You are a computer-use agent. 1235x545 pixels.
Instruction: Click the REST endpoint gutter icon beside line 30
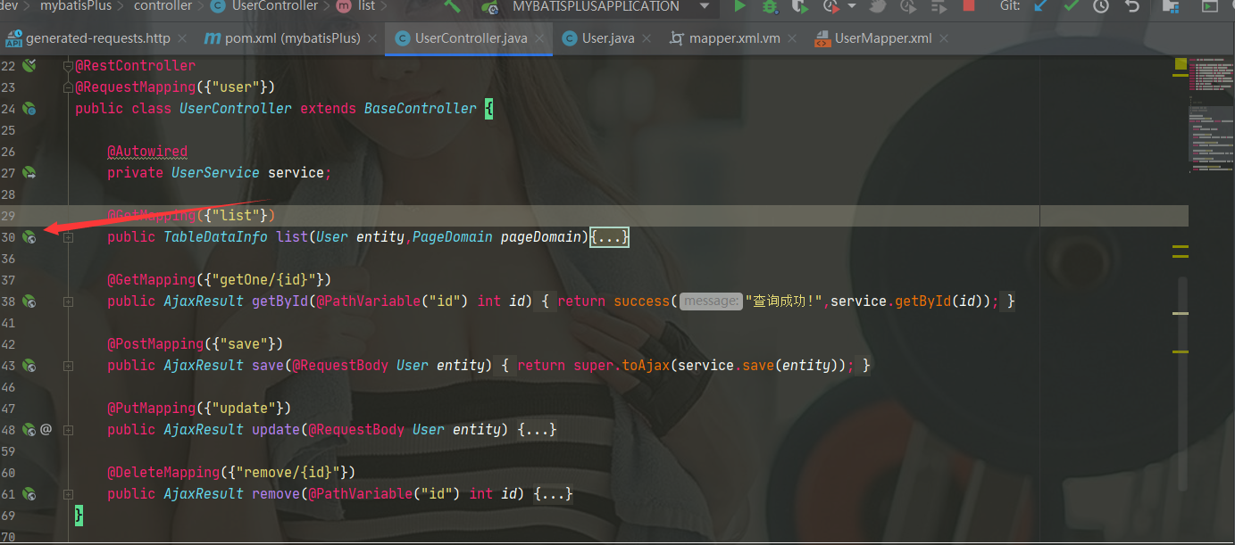[29, 237]
